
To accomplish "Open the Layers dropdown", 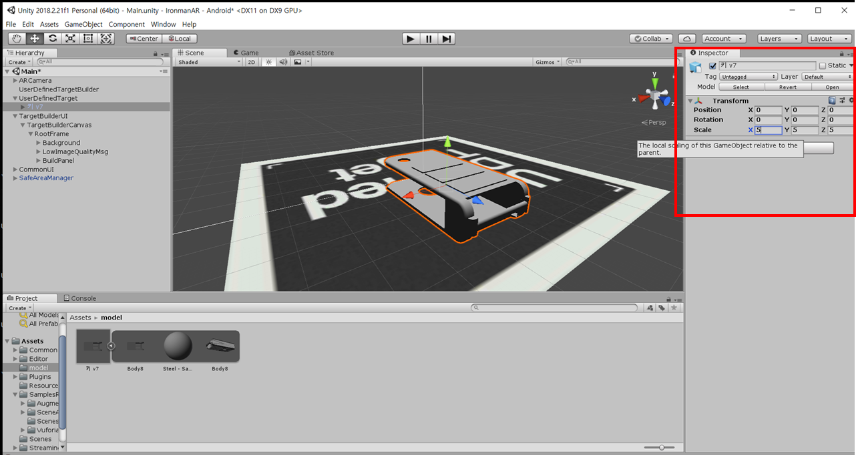I will 779,39.
